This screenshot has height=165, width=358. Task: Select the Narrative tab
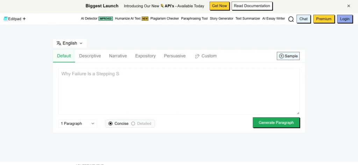click(118, 56)
